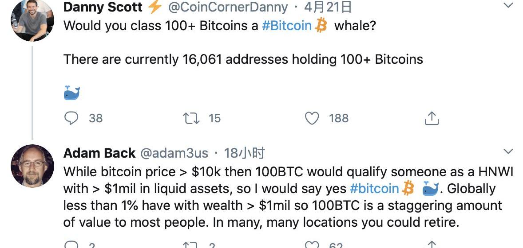Screen dimensions: 523x248
Task: Like Adam Back's reply
Action: click(x=313, y=245)
